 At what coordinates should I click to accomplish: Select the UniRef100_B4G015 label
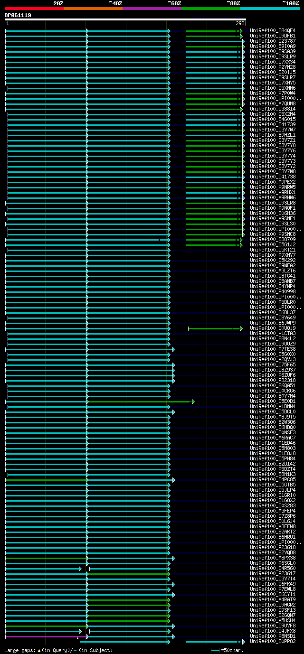(273, 119)
